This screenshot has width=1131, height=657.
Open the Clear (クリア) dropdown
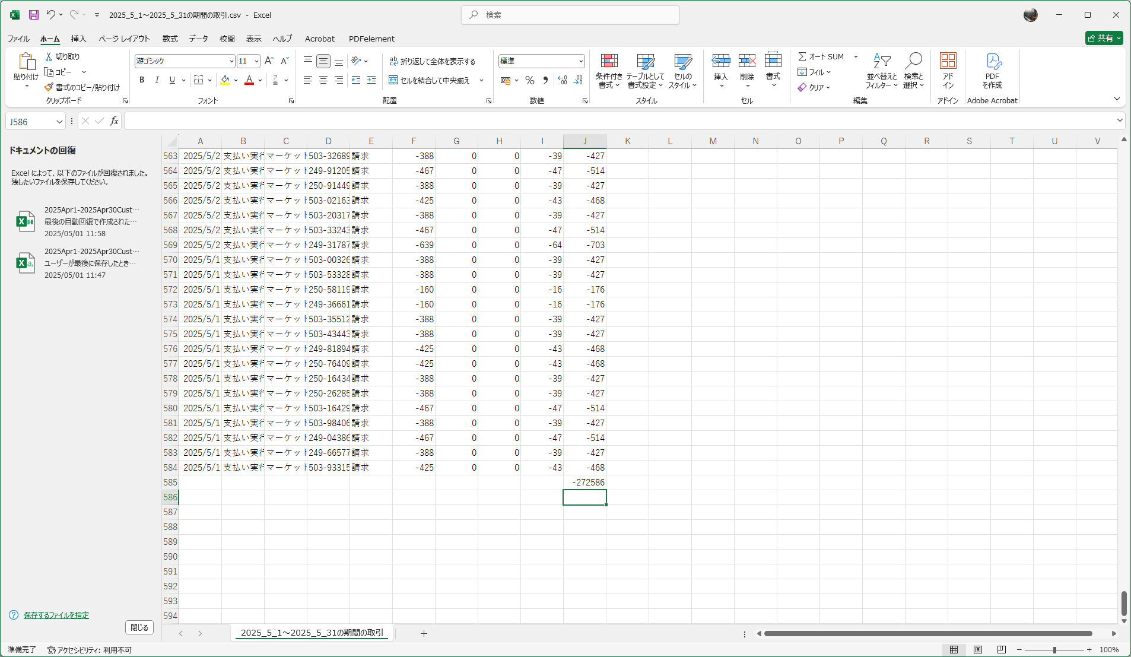pos(814,87)
